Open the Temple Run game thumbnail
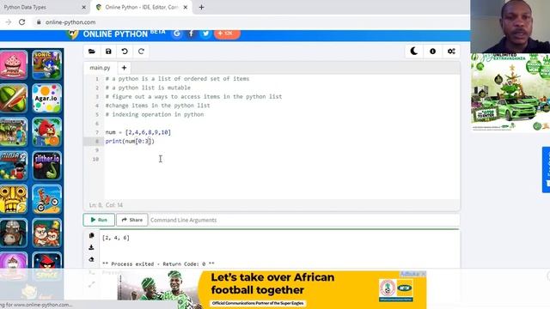 click(14, 199)
